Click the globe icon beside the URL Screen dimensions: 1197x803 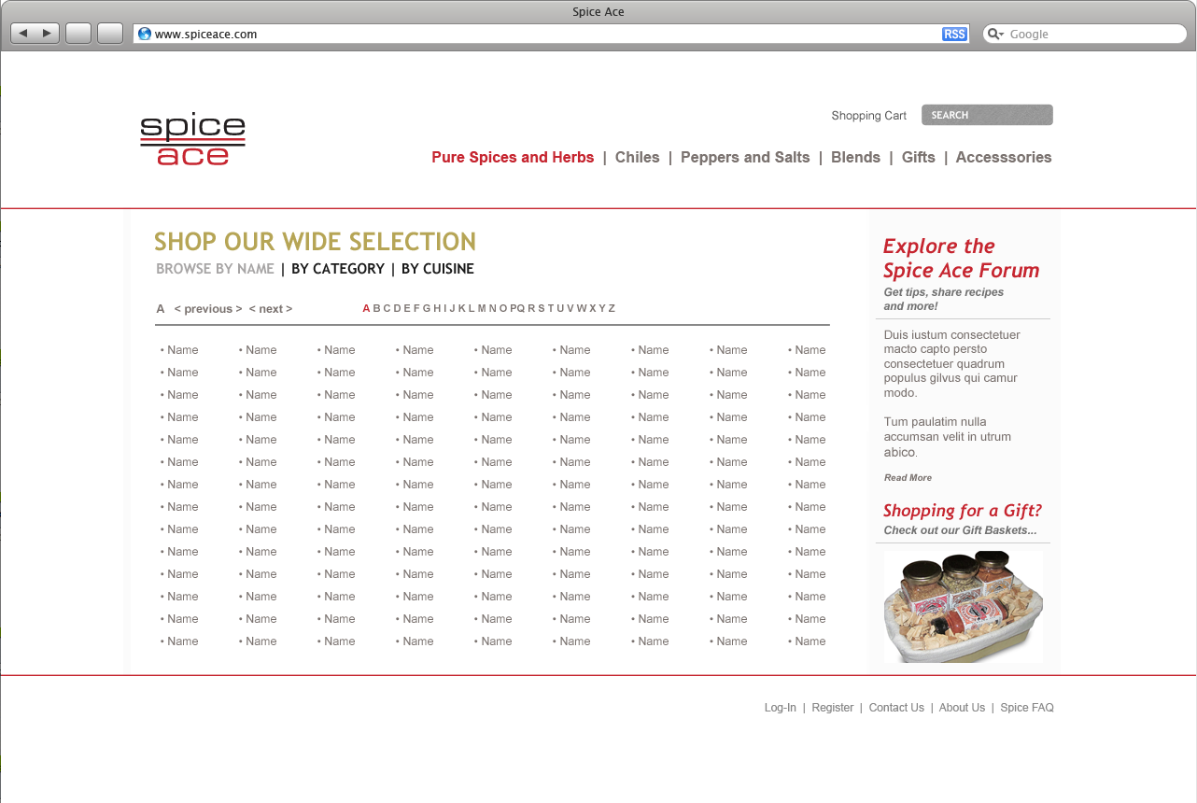point(144,34)
